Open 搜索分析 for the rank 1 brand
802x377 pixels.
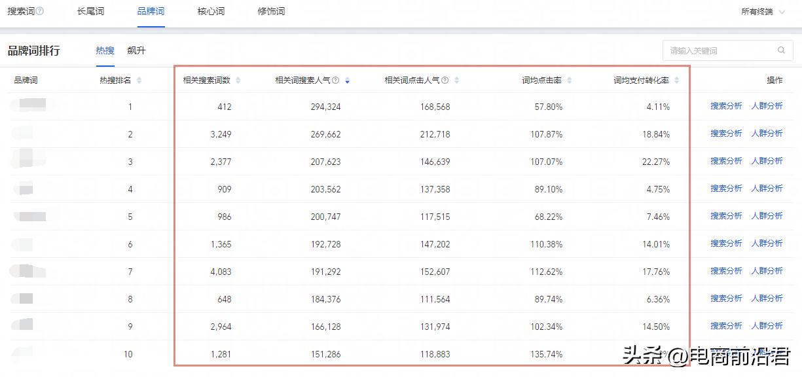click(725, 105)
